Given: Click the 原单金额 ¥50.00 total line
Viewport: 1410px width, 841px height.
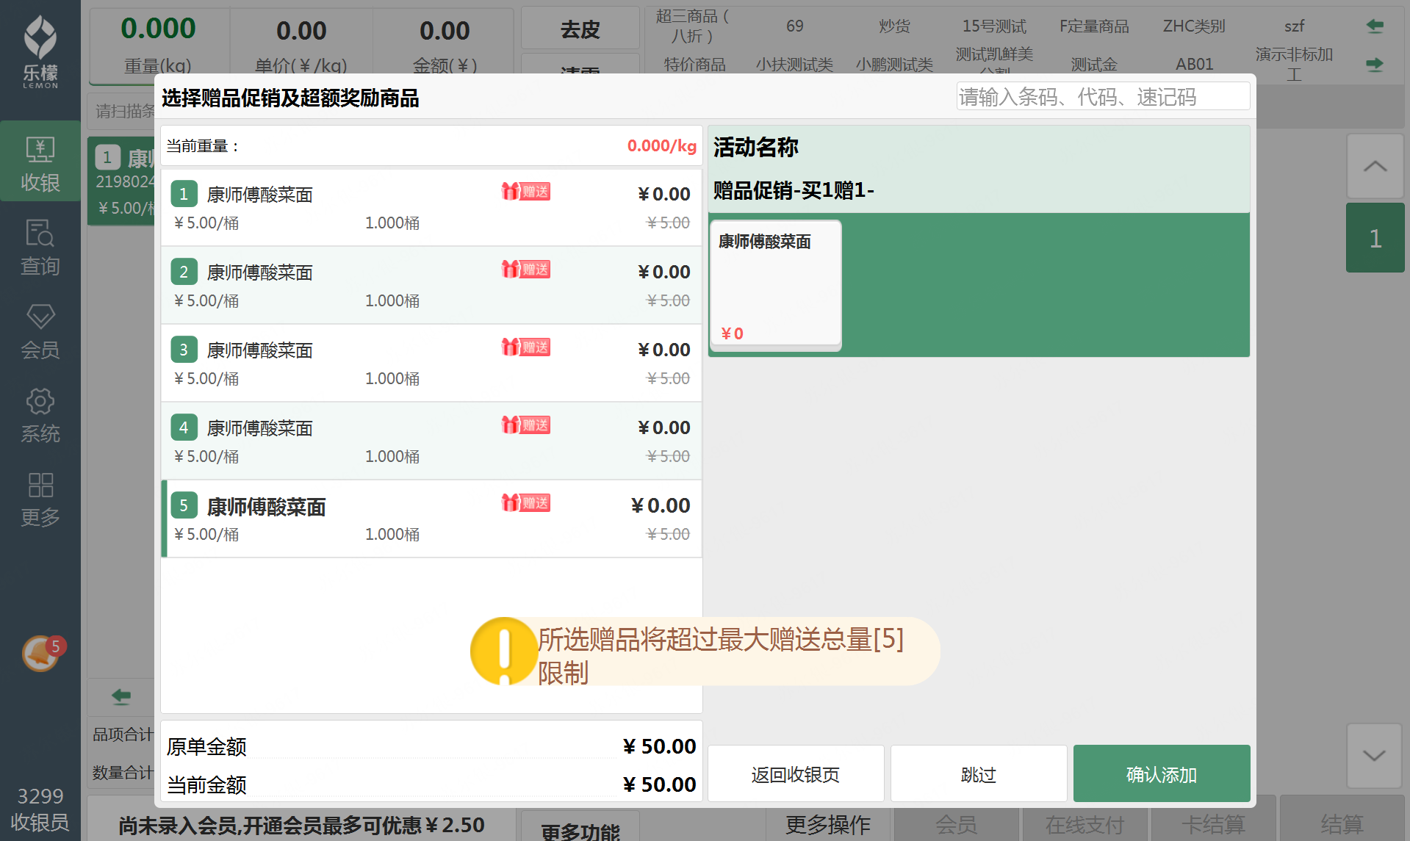Looking at the screenshot, I should point(431,746).
